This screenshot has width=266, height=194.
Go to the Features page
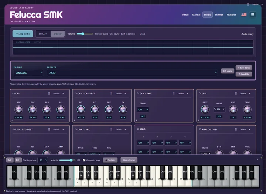tap(231, 15)
